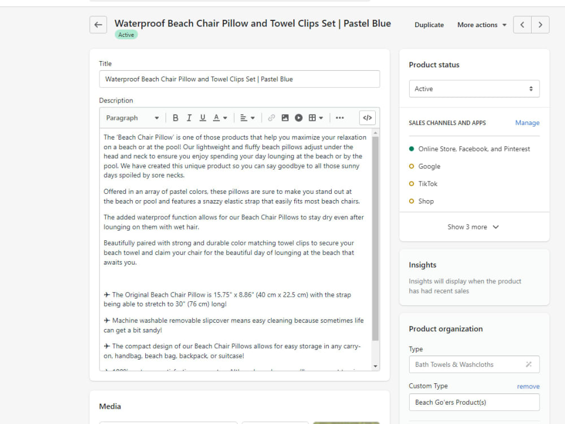Open the More actions menu
This screenshot has width=565, height=424.
click(x=482, y=25)
